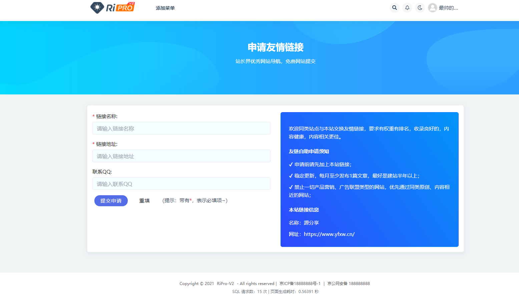Click the 链接地址 input field
519x300 pixels.
181,156
